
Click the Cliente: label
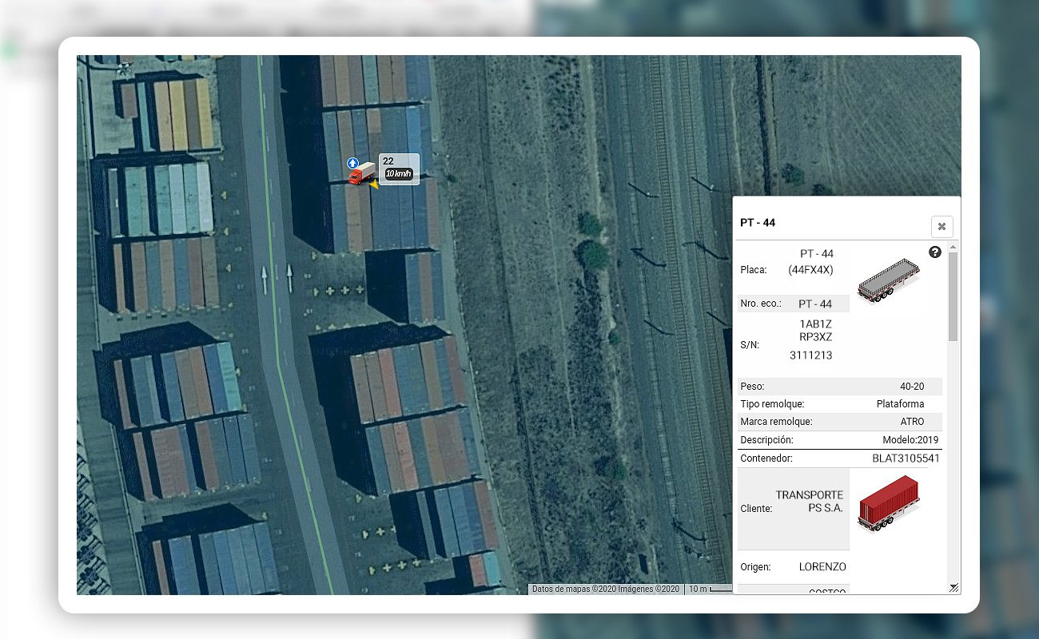click(756, 508)
